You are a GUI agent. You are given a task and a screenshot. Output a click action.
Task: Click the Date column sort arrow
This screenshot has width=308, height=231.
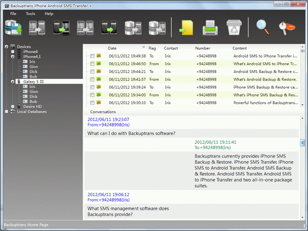[144, 47]
